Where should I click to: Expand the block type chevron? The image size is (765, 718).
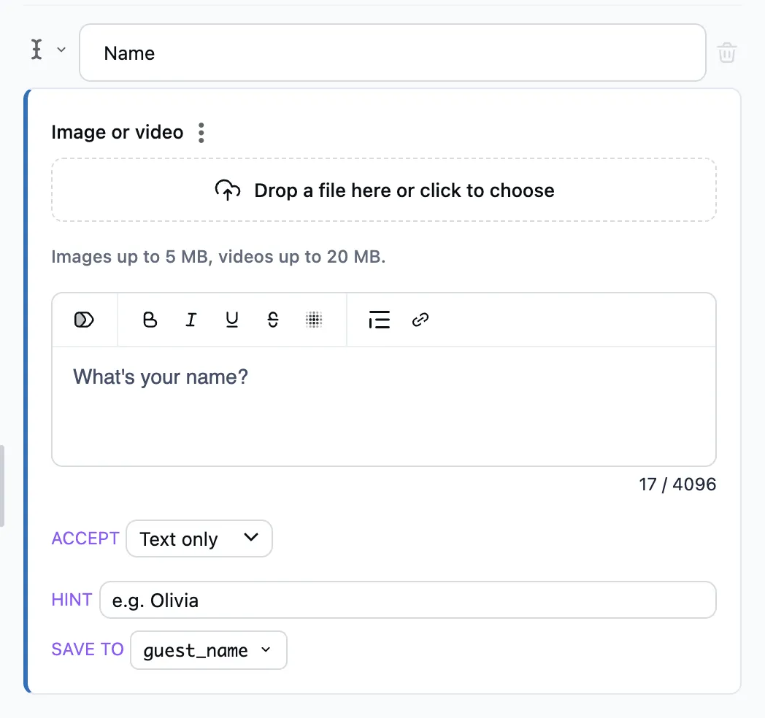(61, 50)
